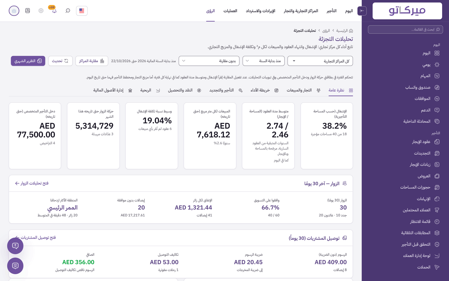The image size is (449, 281).
Task: Click the تحديث refresh button
Action: (x=60, y=61)
